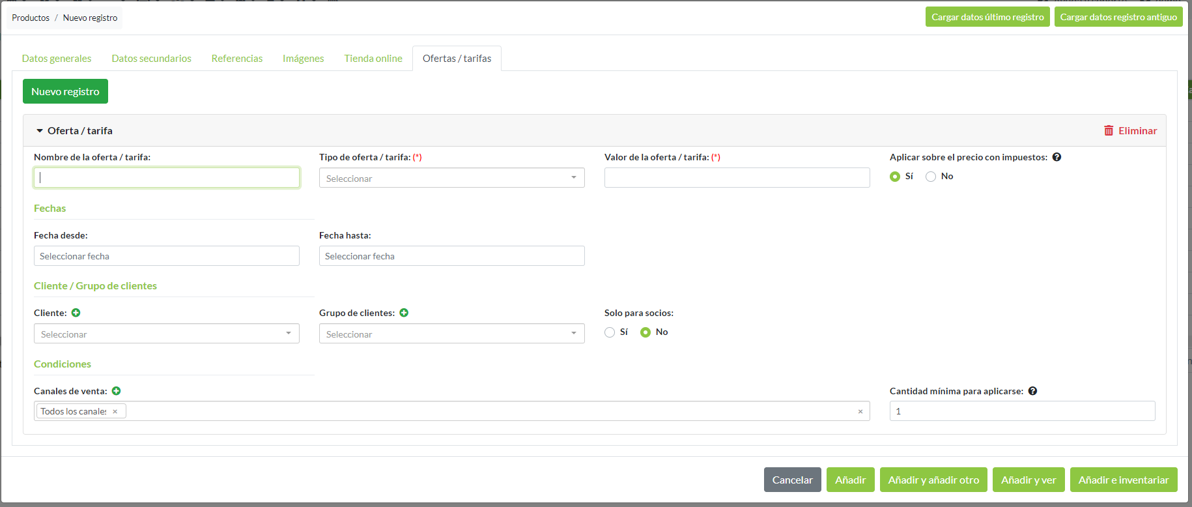Click the plus icon beside Grupo de clientes
The width and height of the screenshot is (1192, 507).
point(404,313)
